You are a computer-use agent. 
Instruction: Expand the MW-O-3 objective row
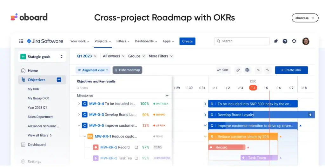(79, 115)
